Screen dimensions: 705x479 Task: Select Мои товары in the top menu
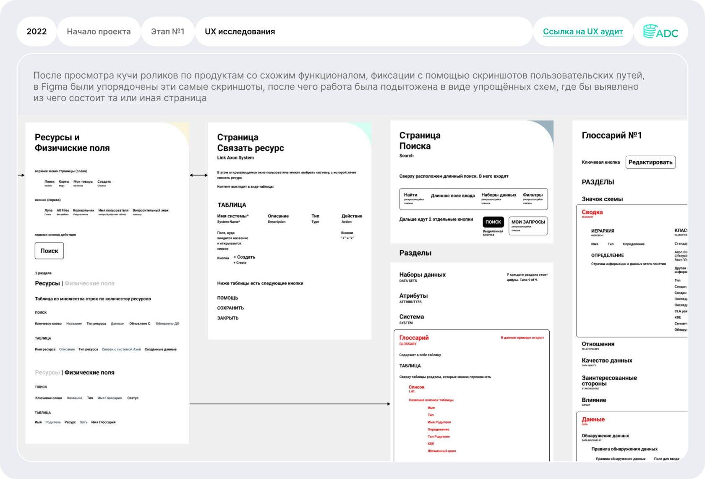click(83, 182)
